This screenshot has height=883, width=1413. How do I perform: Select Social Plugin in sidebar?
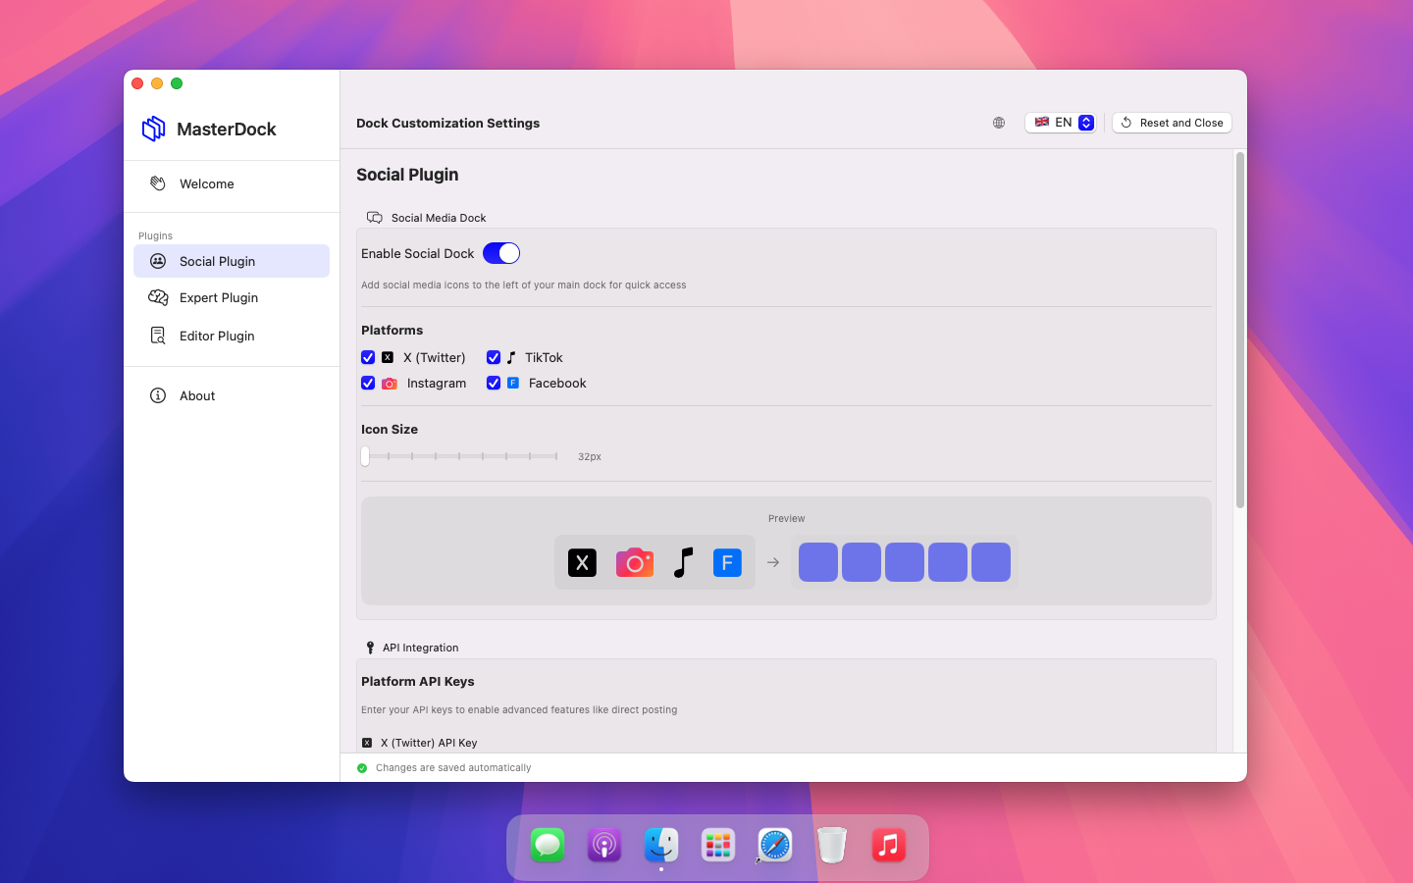(232, 261)
